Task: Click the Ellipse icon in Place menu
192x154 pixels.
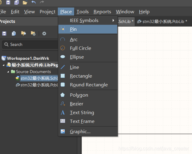Action: [x=63, y=57]
